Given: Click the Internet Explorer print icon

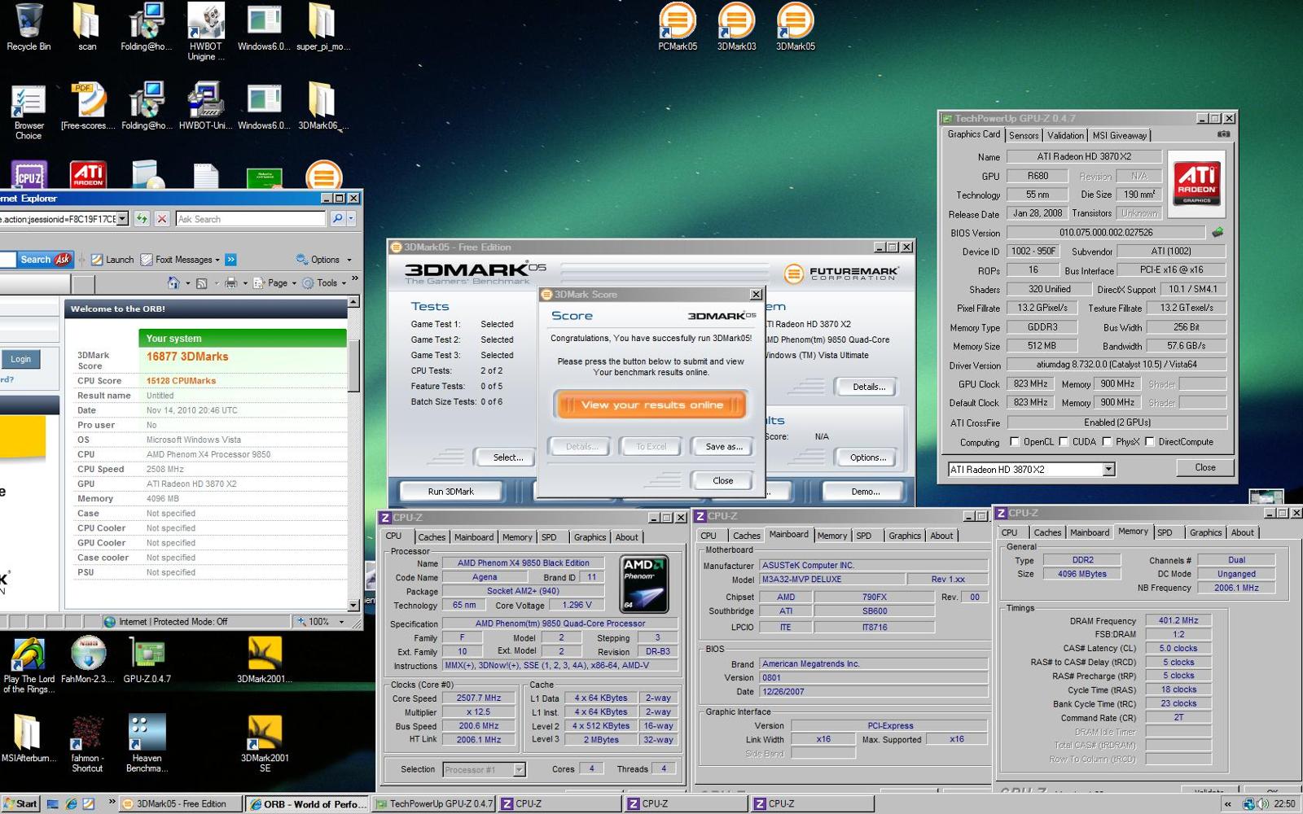Looking at the screenshot, I should pos(231,282).
